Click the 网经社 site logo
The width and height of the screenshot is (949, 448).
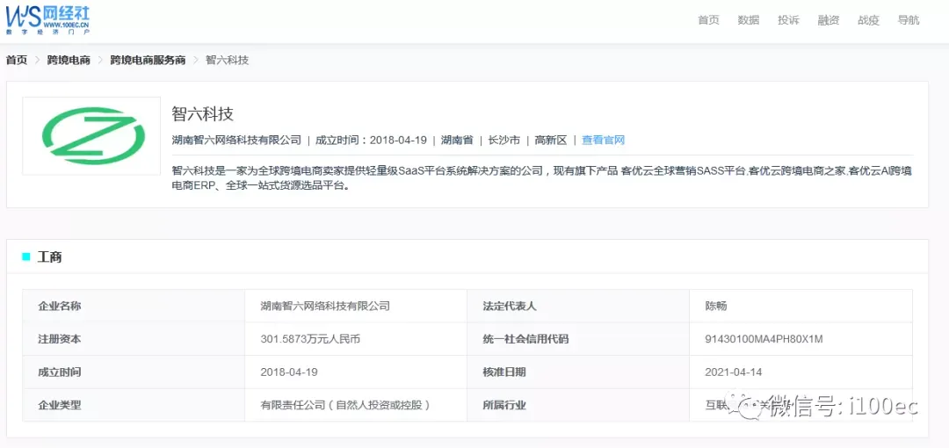tap(47, 19)
